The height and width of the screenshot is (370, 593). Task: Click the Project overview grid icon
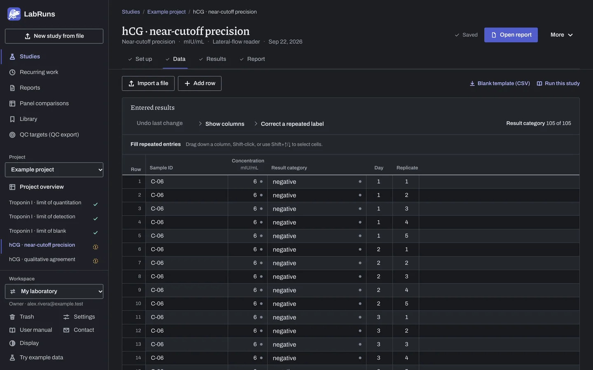pos(12,187)
